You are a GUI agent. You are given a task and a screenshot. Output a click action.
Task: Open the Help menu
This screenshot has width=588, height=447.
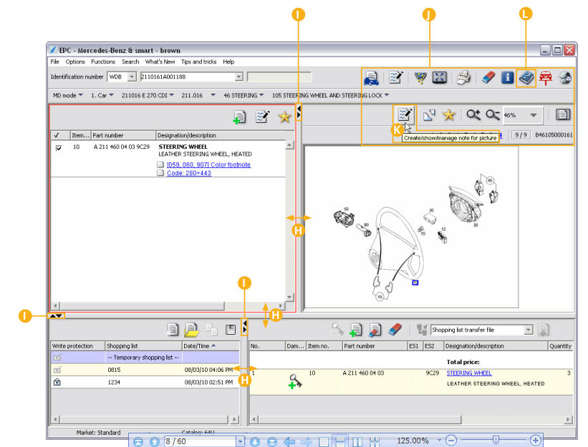coord(228,62)
